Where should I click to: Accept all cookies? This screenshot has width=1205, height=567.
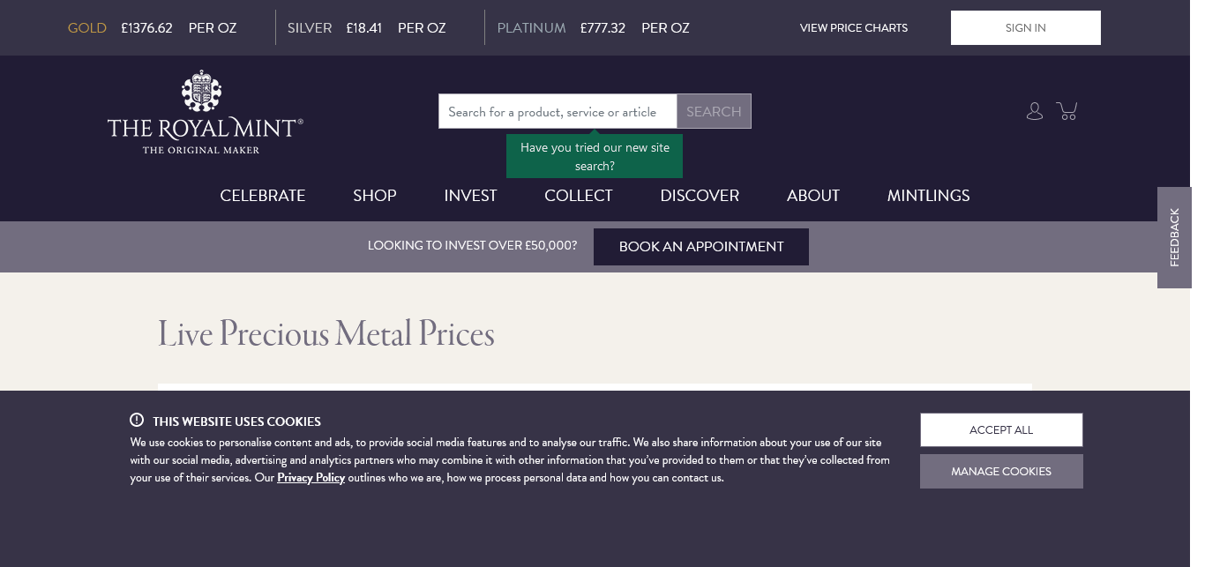pos(1001,430)
